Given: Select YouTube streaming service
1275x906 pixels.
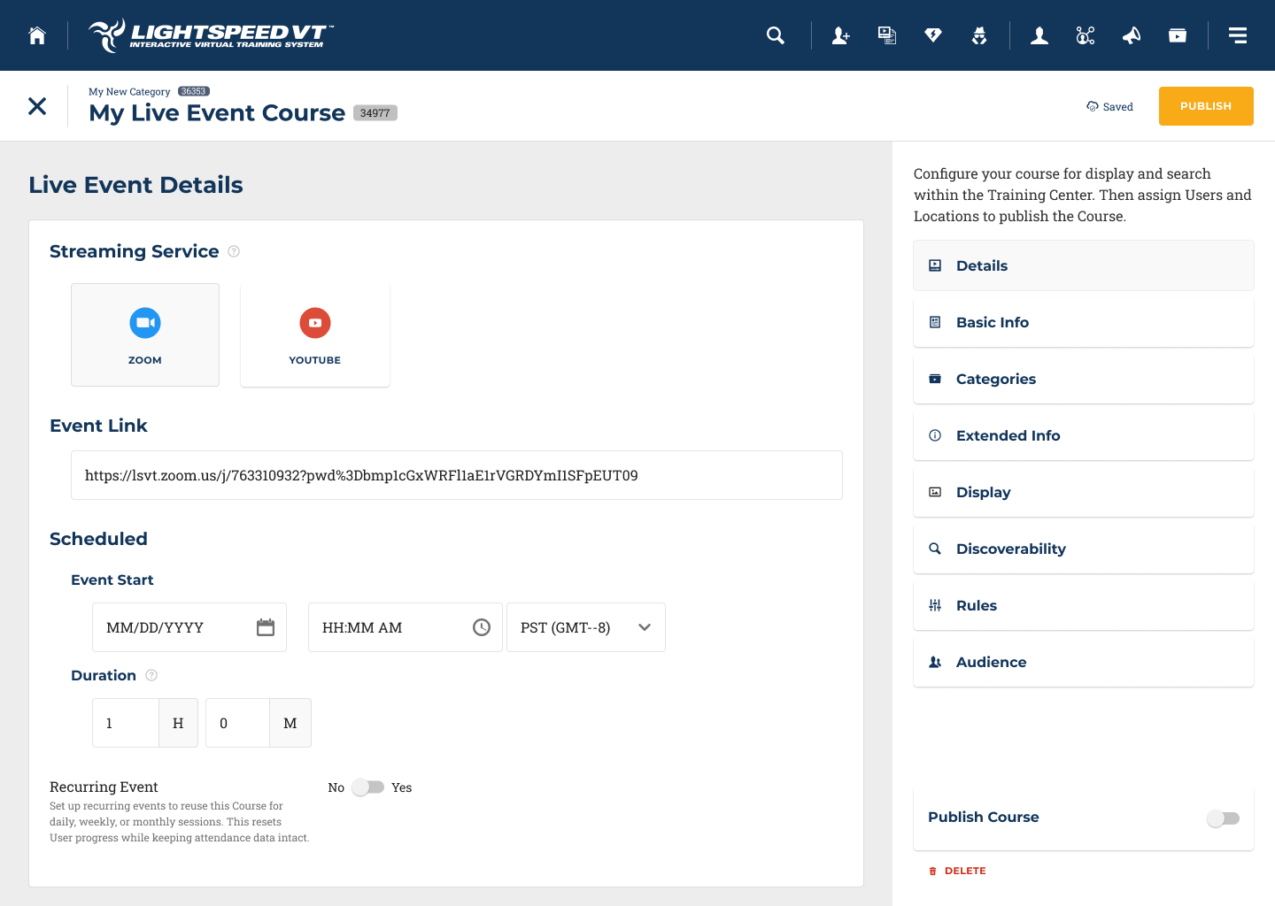Looking at the screenshot, I should pyautogui.click(x=315, y=334).
